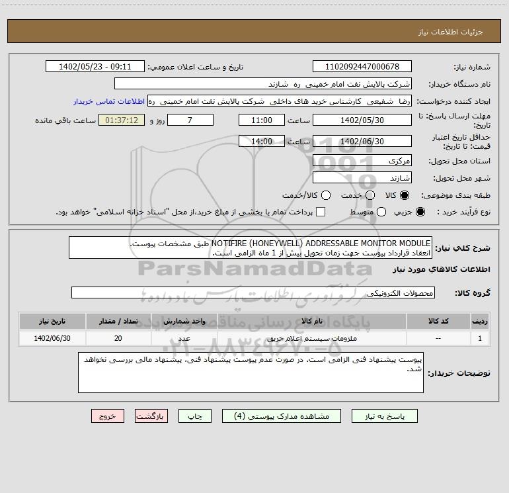Click the general description text box

251,248
